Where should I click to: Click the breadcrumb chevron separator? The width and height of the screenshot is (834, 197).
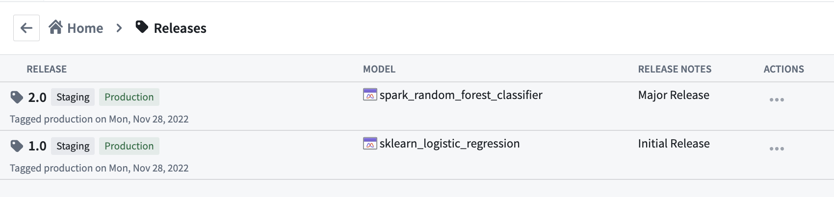[x=119, y=28]
